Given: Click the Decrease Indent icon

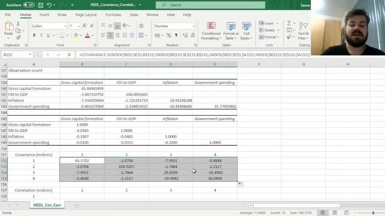Looking at the screenshot, I should click(125, 35).
